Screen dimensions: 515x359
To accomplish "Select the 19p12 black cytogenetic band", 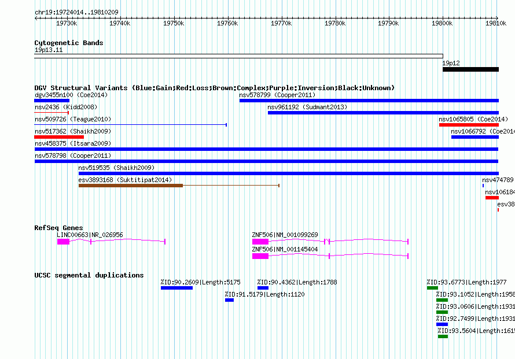I will pos(470,69).
